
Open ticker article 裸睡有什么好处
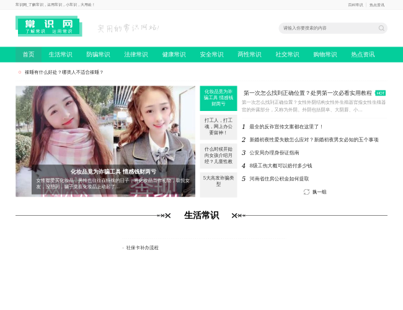tap(64, 73)
